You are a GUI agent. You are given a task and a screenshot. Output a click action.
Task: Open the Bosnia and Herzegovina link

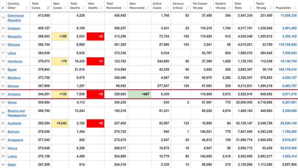[x=17, y=113]
